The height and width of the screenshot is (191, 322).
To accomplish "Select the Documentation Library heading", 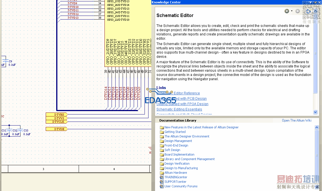I will point(178,120).
